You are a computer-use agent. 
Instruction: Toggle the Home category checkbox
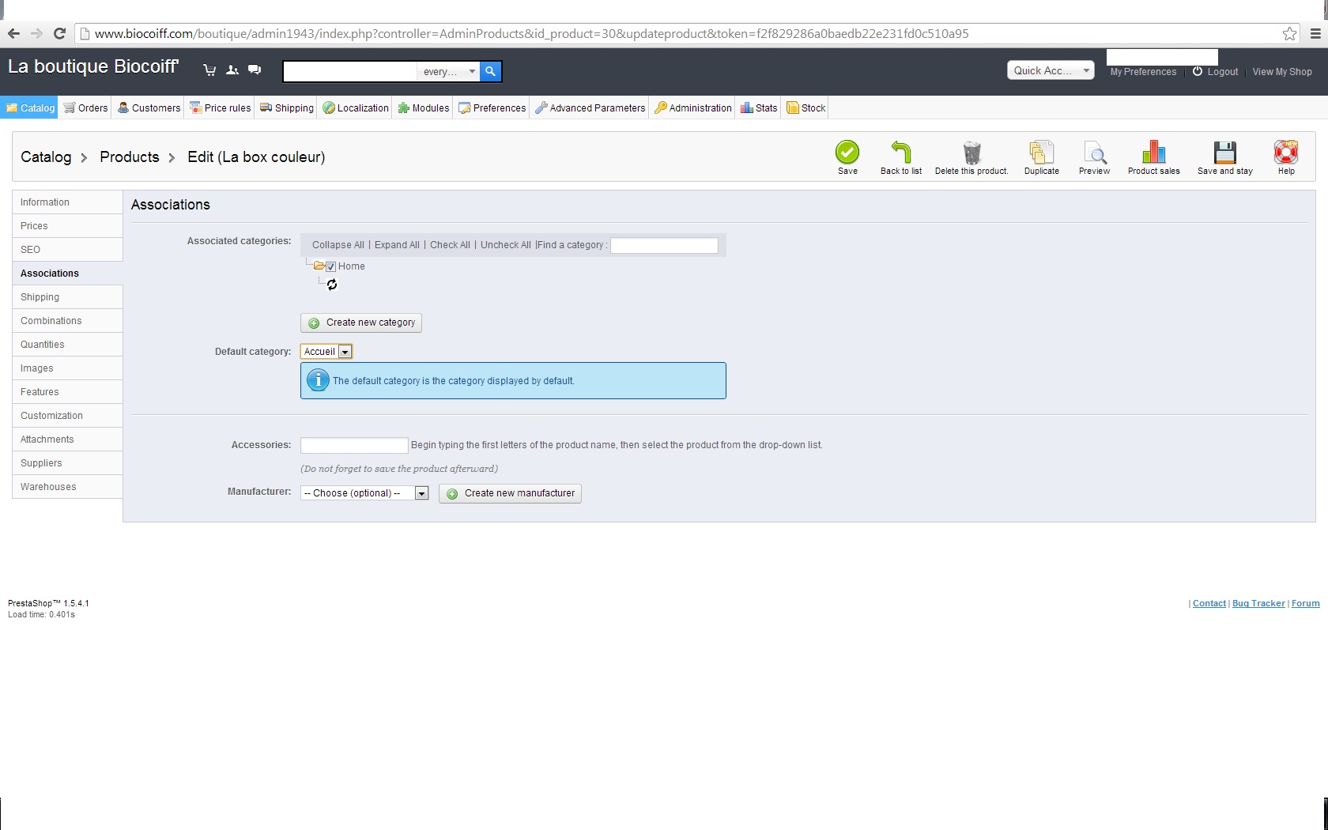pyautogui.click(x=331, y=267)
